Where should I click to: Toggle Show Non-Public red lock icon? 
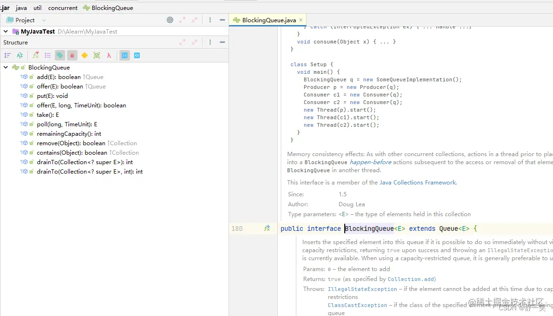[72, 55]
